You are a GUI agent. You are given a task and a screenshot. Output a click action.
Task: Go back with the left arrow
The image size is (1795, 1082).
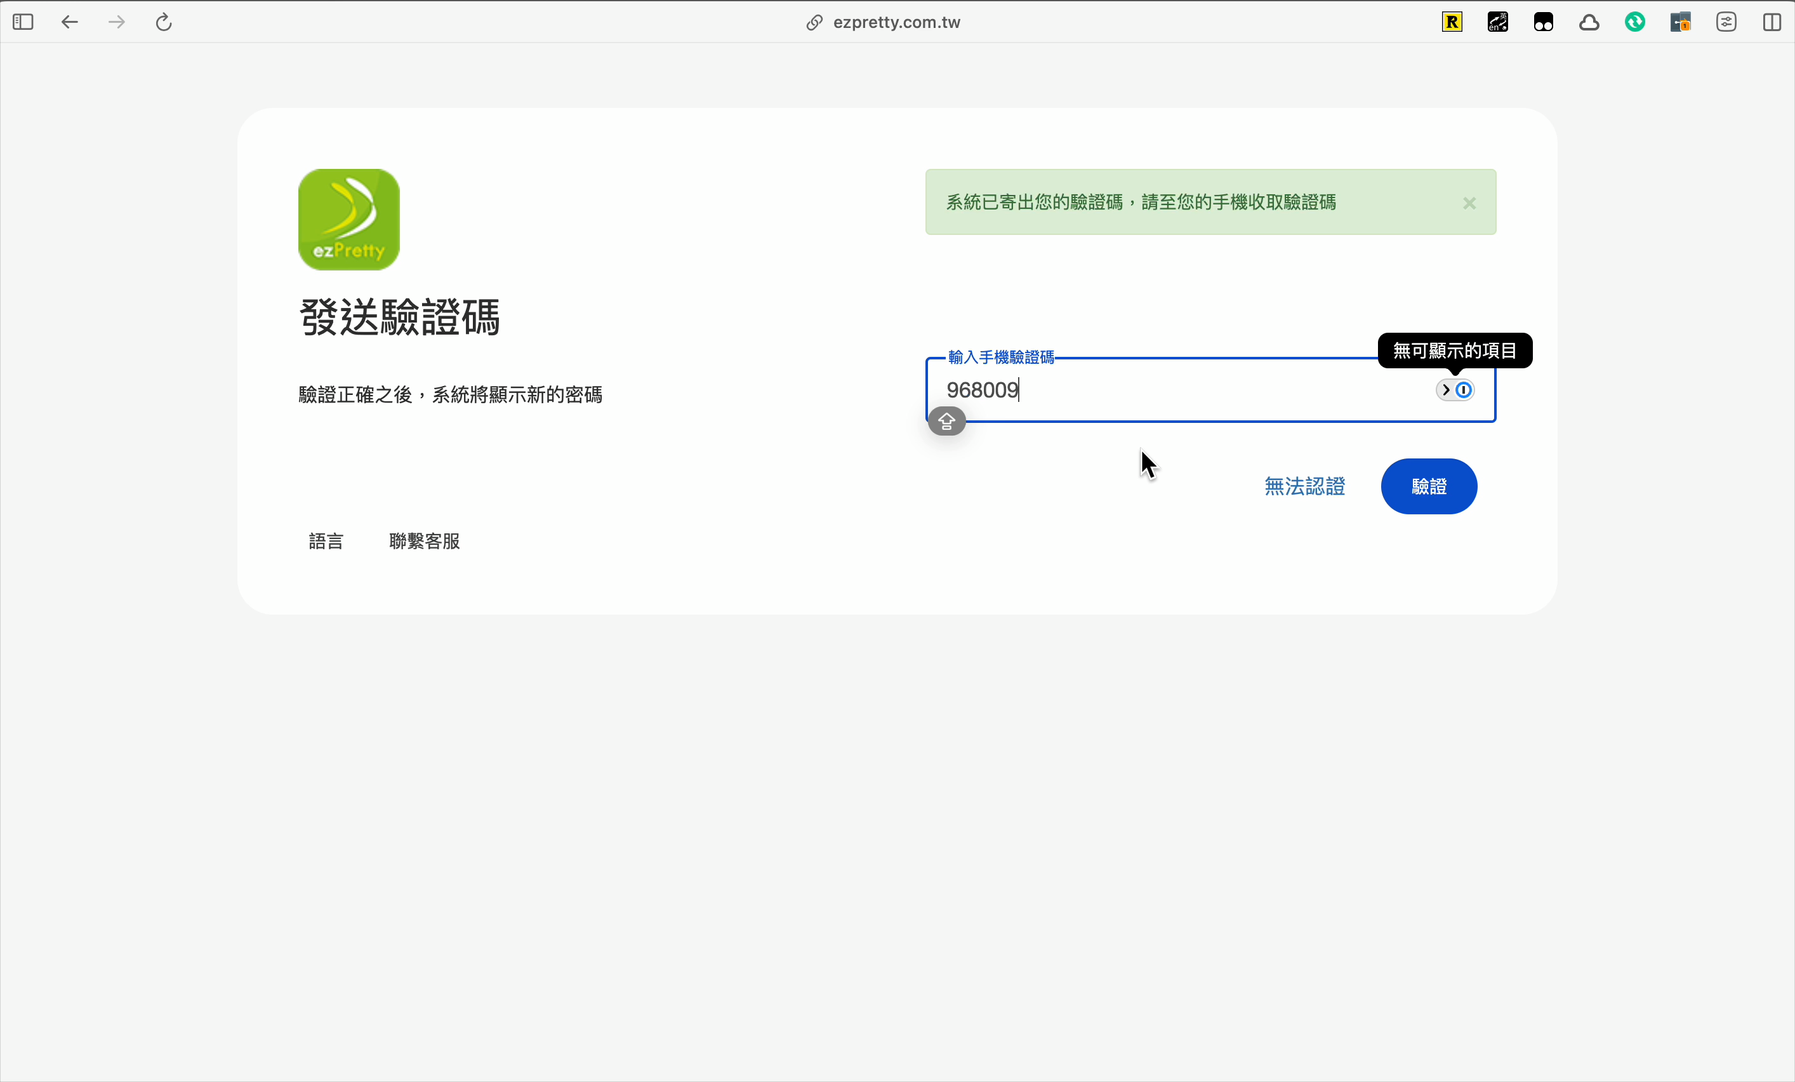coord(69,22)
